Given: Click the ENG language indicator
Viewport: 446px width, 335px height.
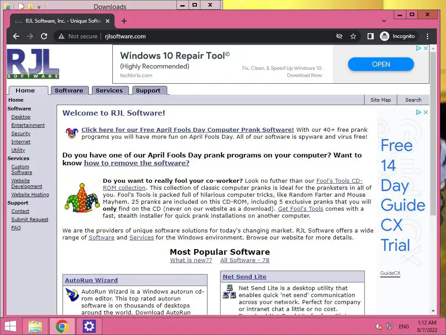Looking at the screenshot, I should click(x=404, y=326).
